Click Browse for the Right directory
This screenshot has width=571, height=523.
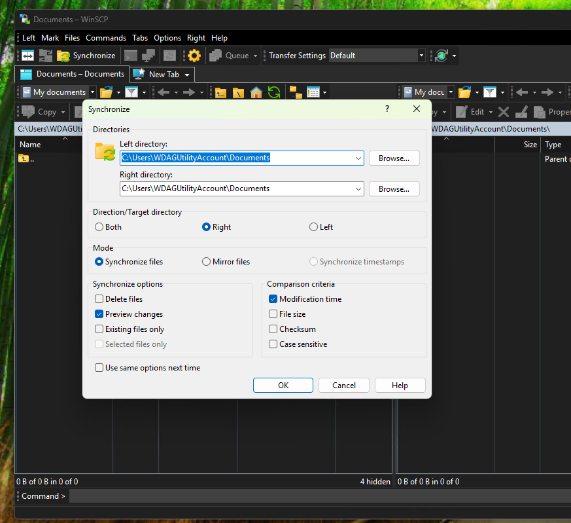(x=394, y=189)
